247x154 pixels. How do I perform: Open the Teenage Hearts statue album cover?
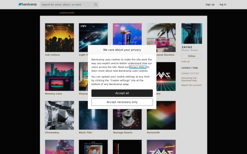[127, 120]
